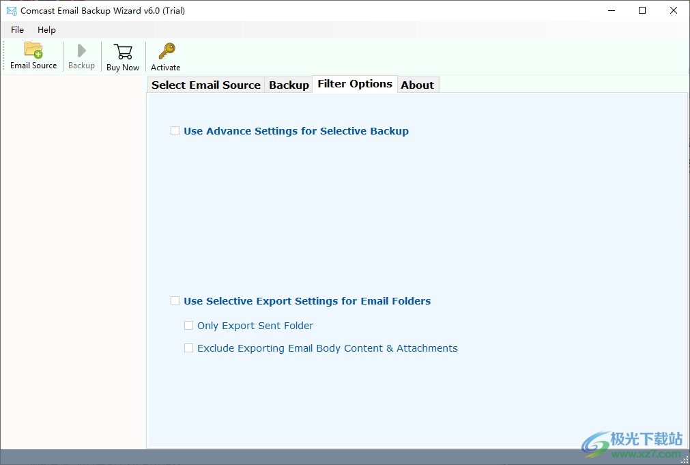Open Buy Now shopping cart icon
Image resolution: width=690 pixels, height=465 pixels.
click(123, 51)
